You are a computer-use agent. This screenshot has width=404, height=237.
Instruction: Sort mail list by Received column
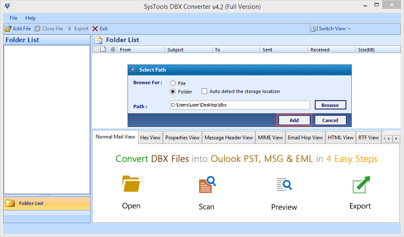point(332,49)
